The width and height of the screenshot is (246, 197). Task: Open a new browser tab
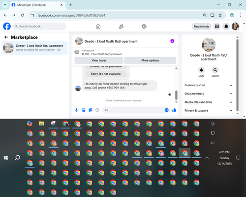point(70,5)
